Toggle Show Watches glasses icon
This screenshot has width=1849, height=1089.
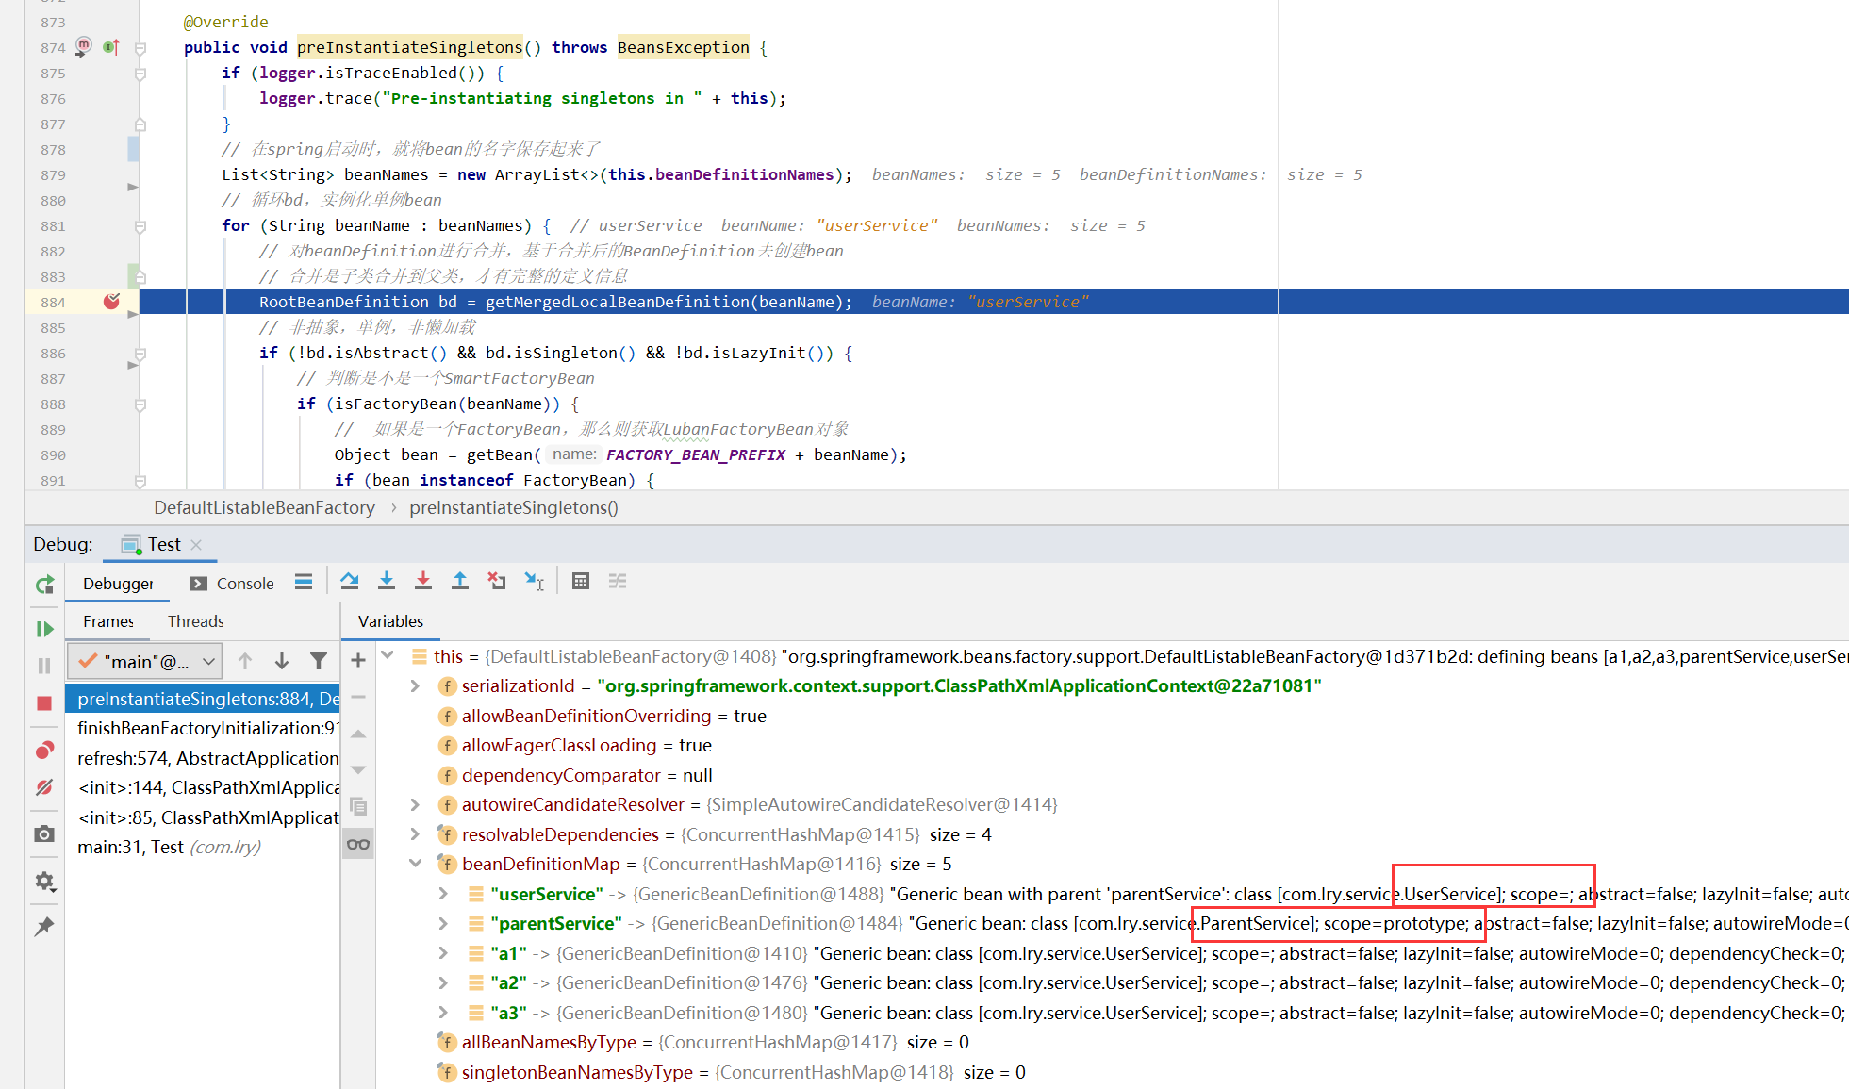pyautogui.click(x=358, y=844)
